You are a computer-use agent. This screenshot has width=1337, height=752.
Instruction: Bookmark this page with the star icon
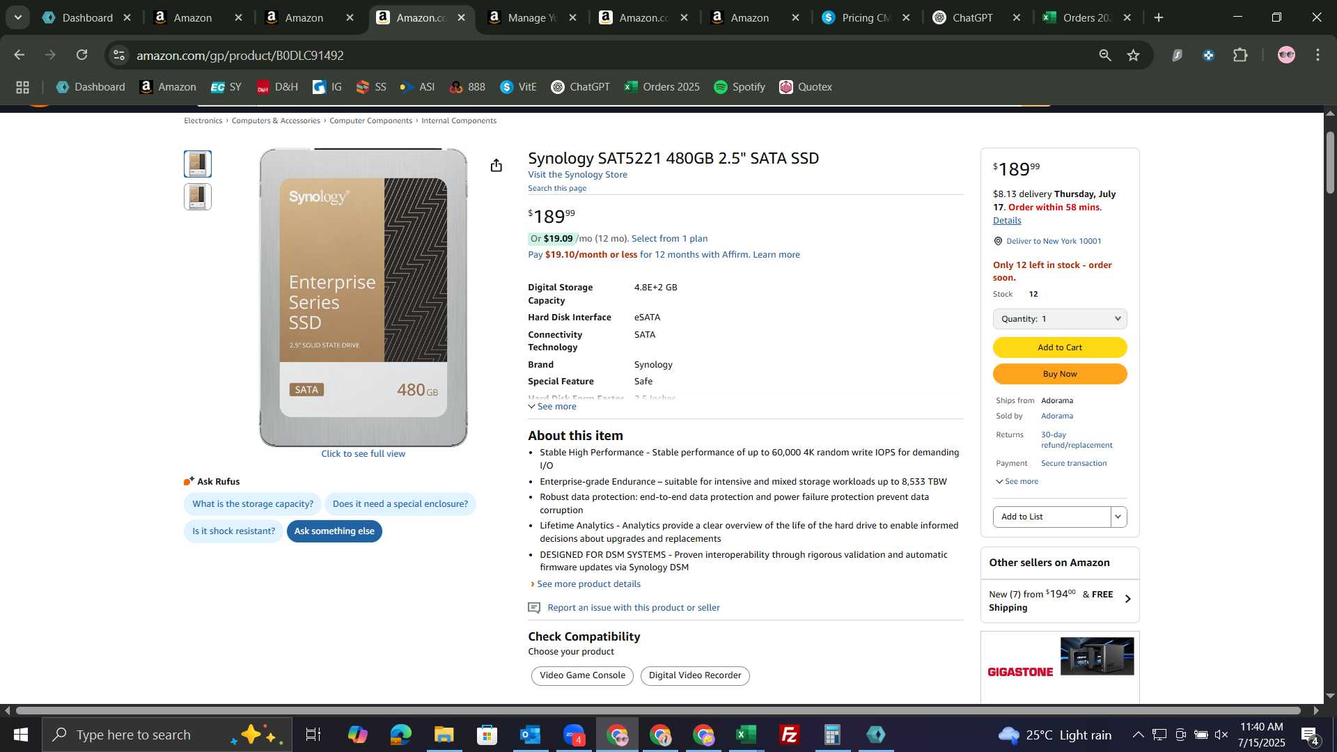(x=1134, y=55)
